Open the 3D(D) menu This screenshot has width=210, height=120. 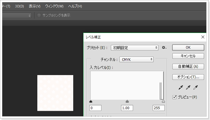(x=19, y=6)
